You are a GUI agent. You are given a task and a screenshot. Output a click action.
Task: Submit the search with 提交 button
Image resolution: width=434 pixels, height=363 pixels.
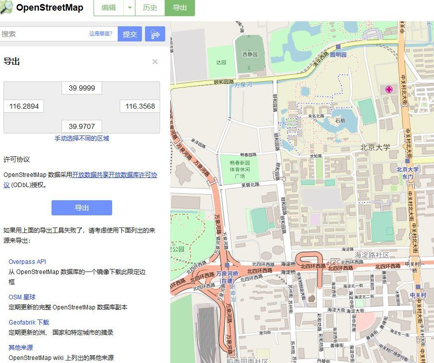click(130, 34)
